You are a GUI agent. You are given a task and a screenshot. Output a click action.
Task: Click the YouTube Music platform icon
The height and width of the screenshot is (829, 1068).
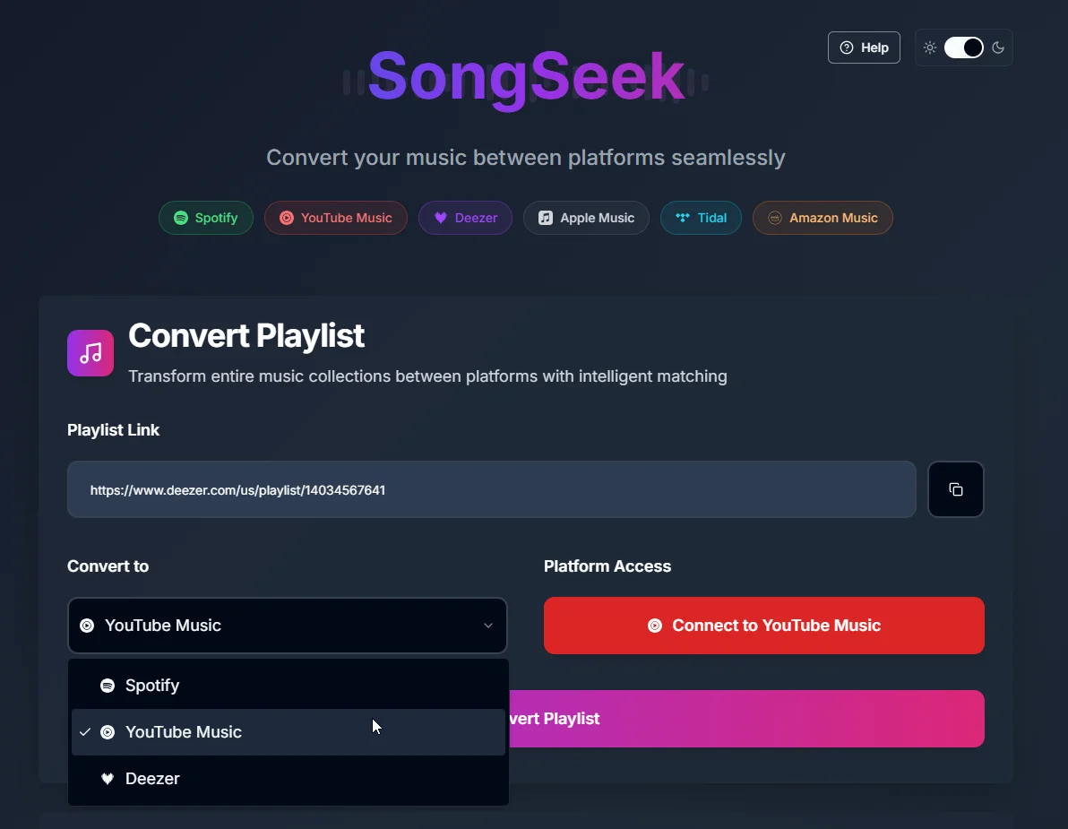coord(287,218)
